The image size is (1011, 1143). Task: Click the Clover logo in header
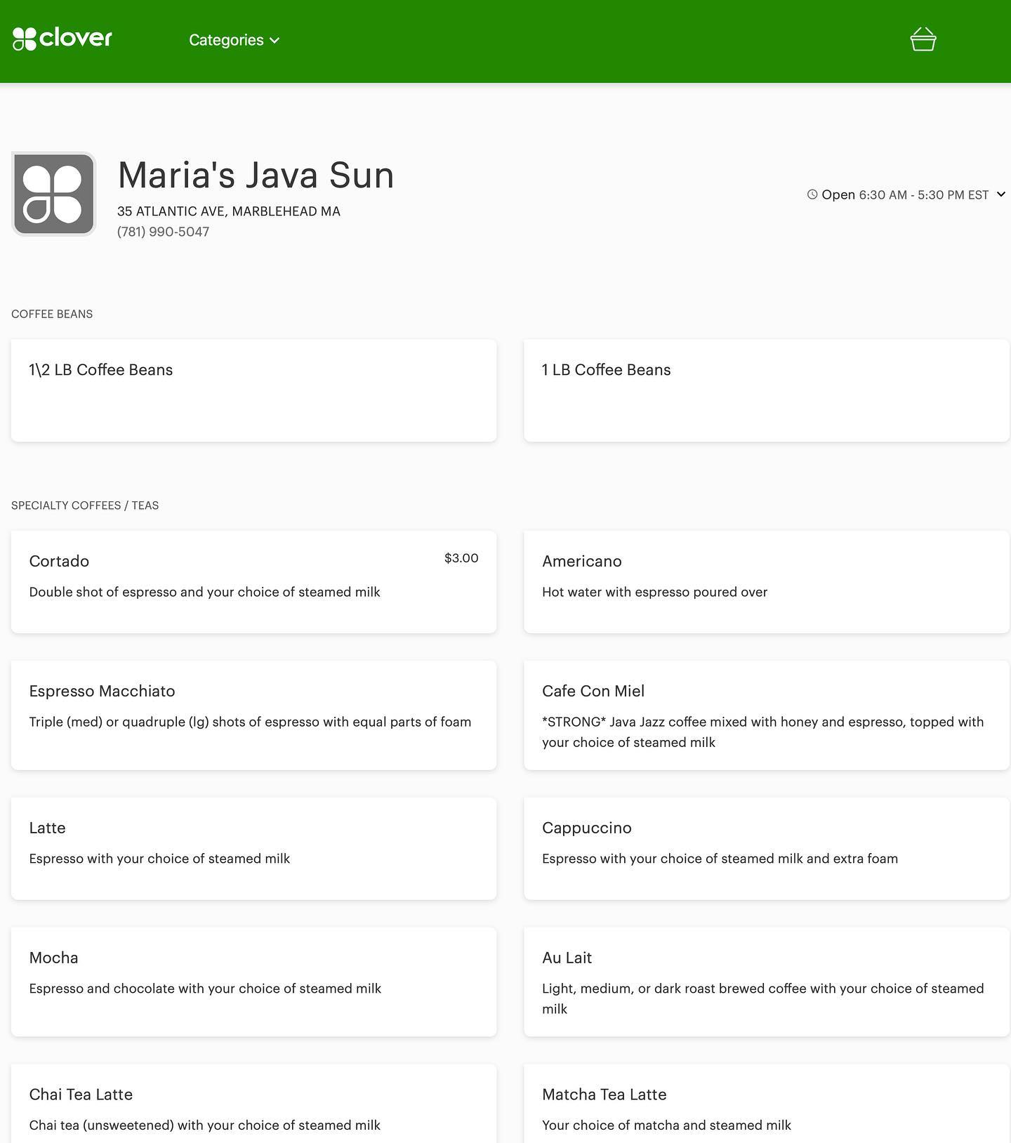(62, 39)
